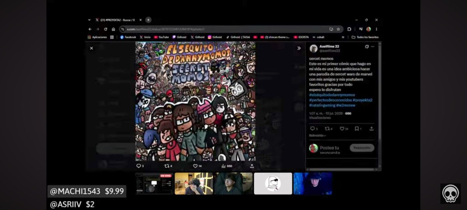This screenshot has height=210, width=467.
Task: Open the shincan theme bookmark
Action: click(275, 37)
